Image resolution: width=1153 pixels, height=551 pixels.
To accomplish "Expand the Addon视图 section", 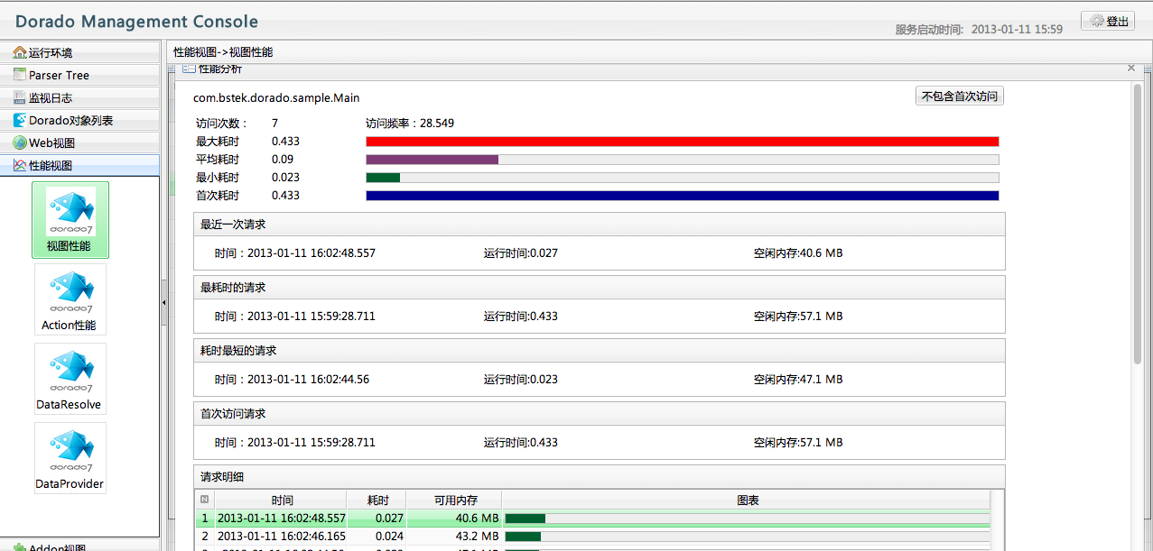I will (x=58, y=546).
